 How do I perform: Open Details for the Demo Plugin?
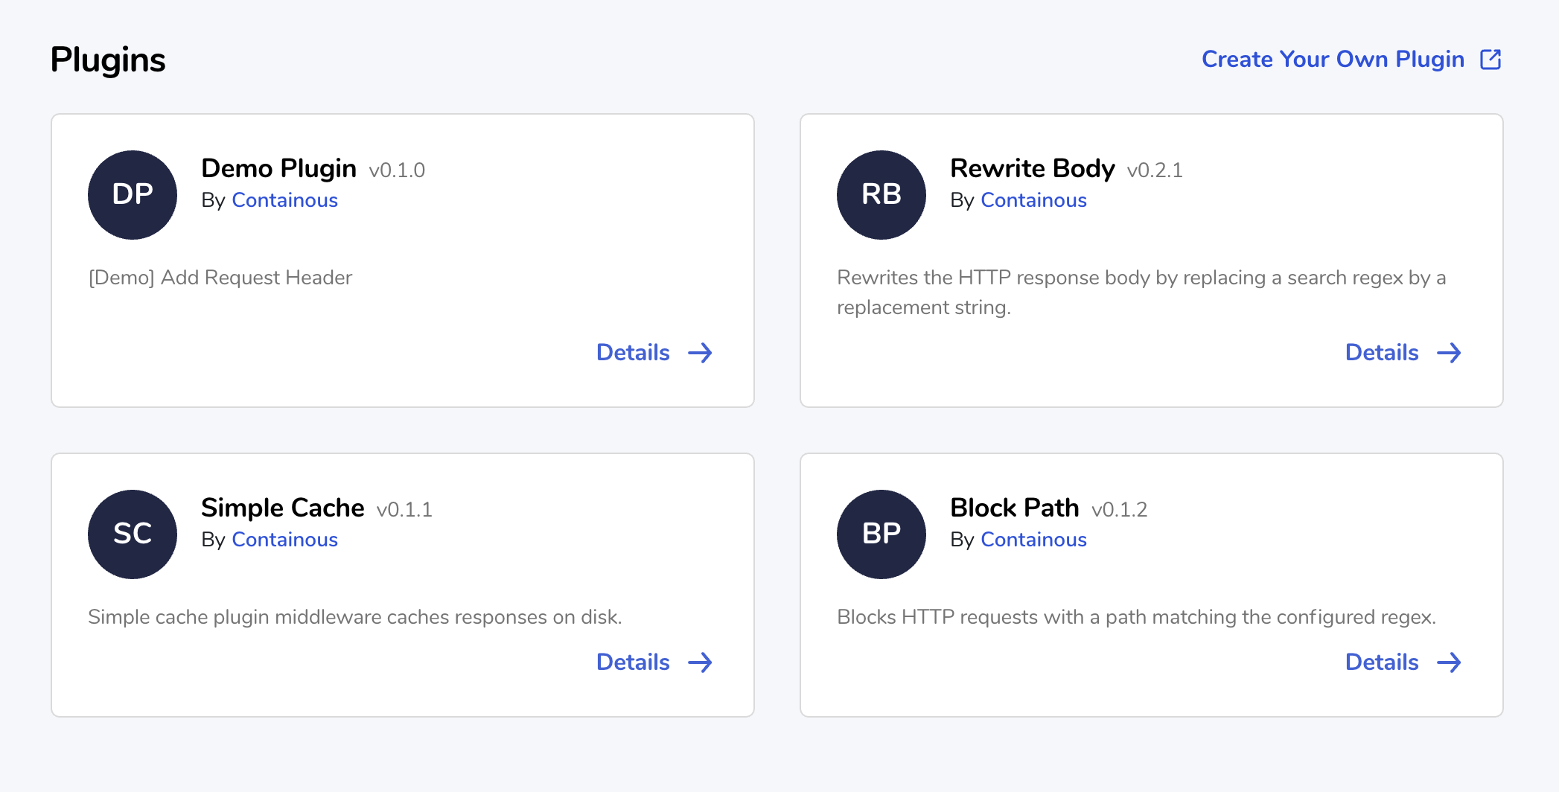coord(633,352)
